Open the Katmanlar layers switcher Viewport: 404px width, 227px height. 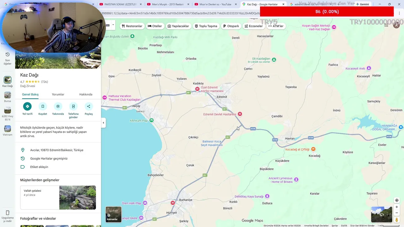[x=113, y=214]
